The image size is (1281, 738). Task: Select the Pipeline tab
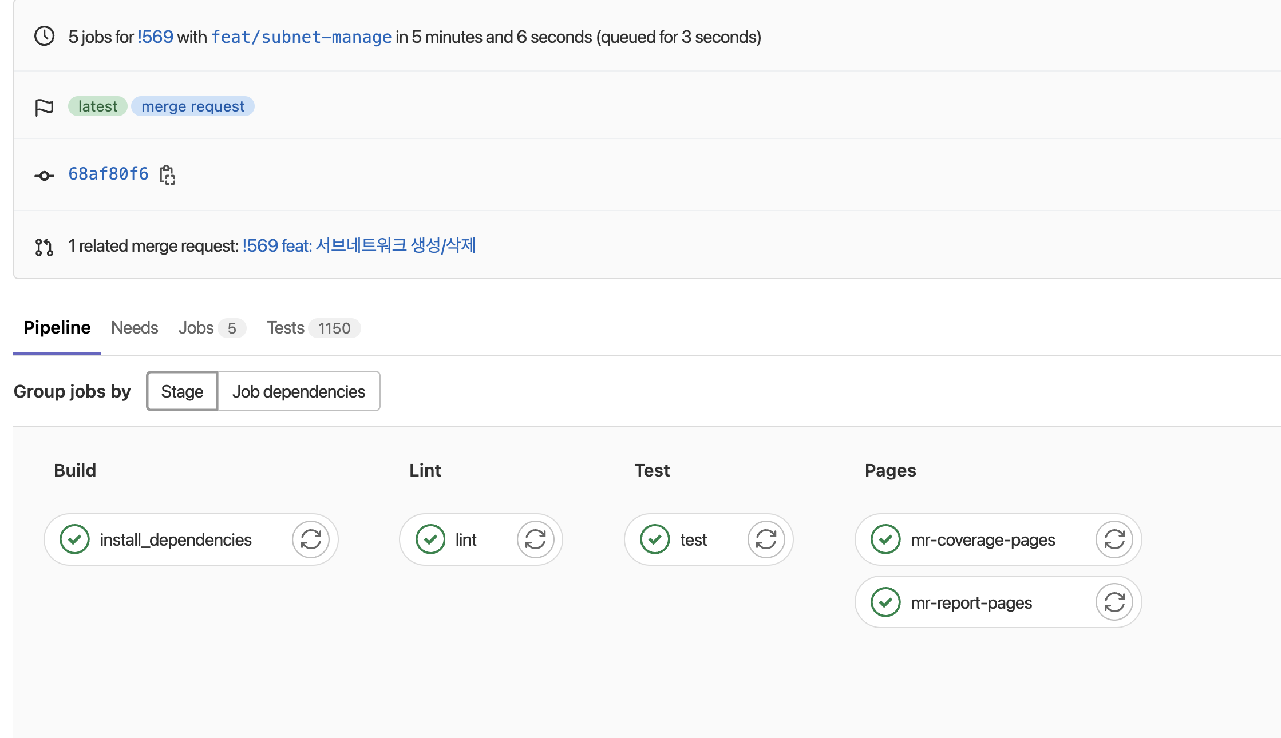pyautogui.click(x=57, y=328)
